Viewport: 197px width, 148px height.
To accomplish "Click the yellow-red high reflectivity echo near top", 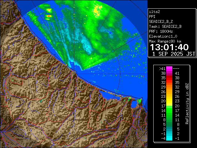I will tap(49, 15).
